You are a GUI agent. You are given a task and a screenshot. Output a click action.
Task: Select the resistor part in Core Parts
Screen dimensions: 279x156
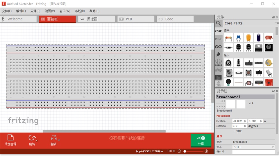[228, 38]
